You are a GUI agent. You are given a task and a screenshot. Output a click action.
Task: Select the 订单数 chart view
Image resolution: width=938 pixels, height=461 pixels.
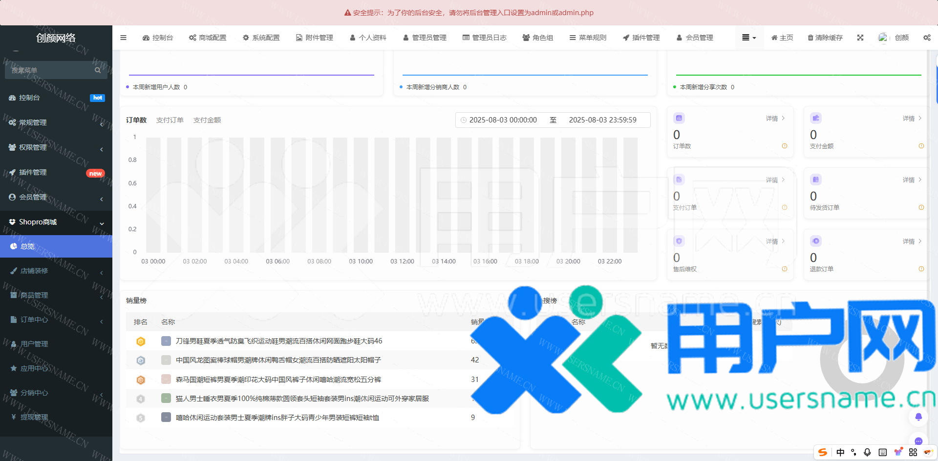(136, 120)
